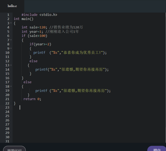The width and height of the screenshot is (166, 151).
Task: Click the 'return 0;' statement
Action: click(32, 99)
